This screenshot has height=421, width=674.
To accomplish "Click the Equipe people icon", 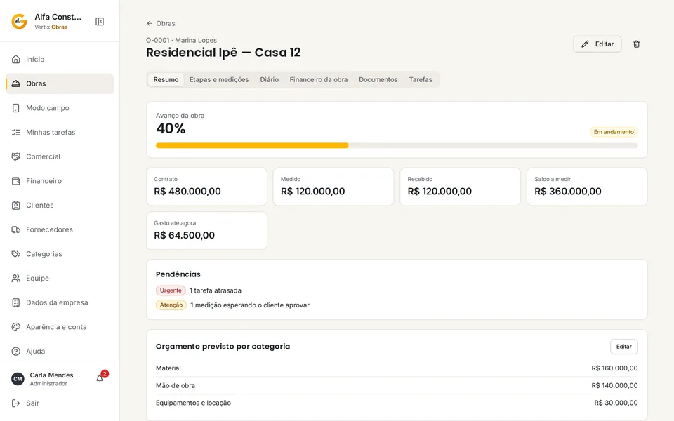I will click(16, 279).
